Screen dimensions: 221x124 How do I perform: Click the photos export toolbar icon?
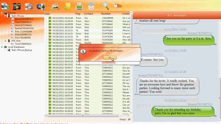(x=55, y=7)
